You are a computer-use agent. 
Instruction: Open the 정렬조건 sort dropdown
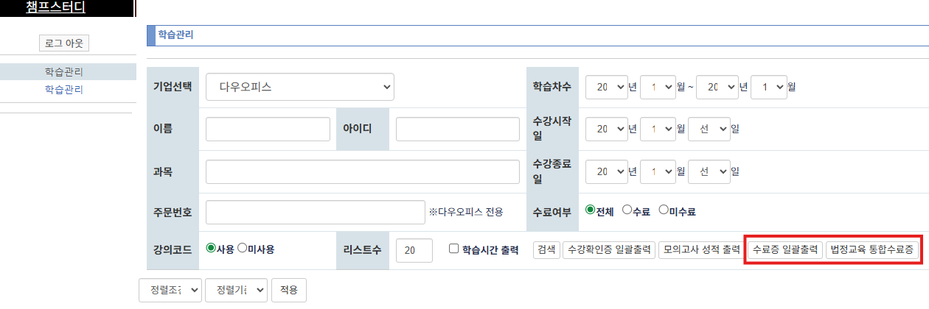coord(170,290)
